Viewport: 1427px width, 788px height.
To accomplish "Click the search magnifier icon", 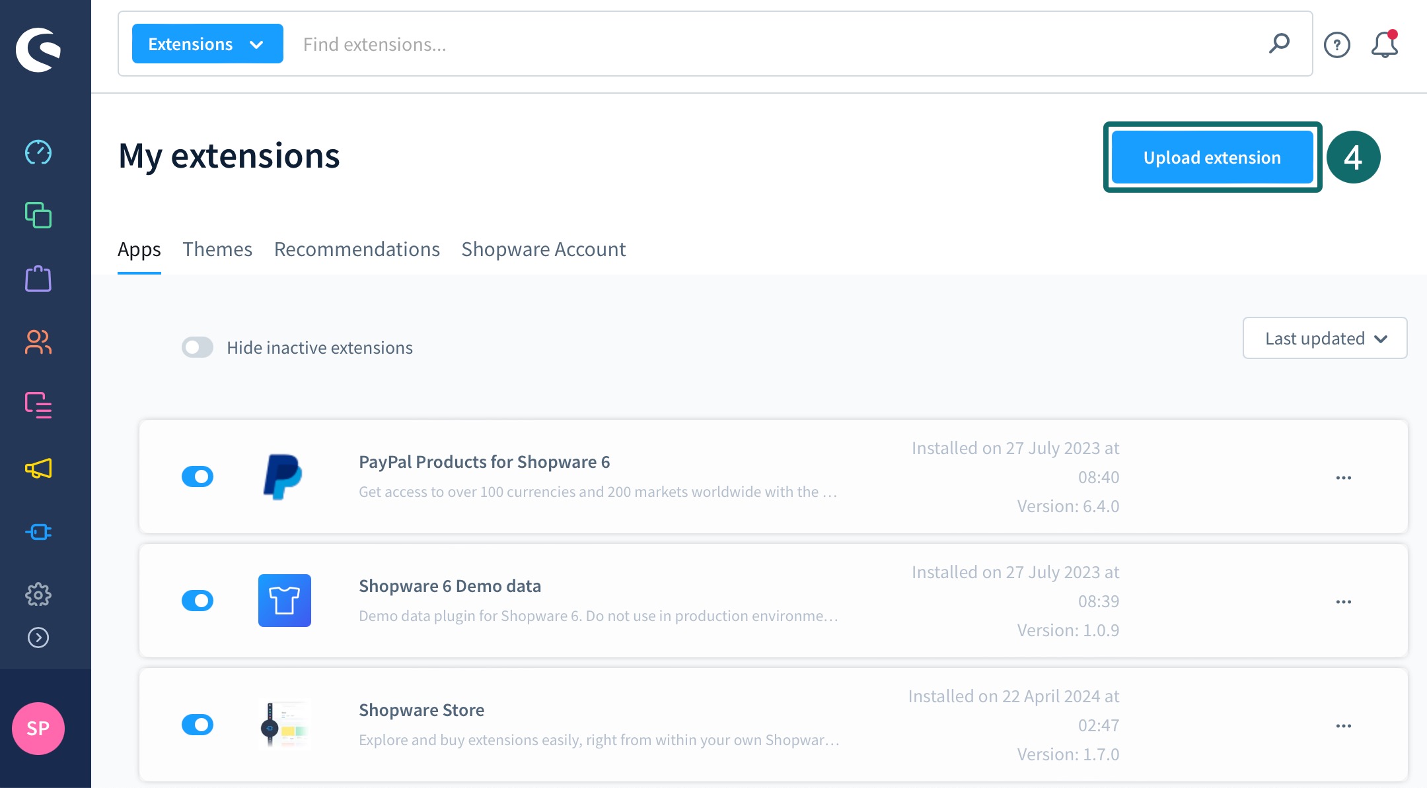I will [1279, 44].
